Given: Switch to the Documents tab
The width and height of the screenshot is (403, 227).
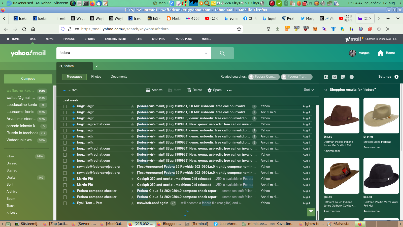Looking at the screenshot, I should [x=119, y=77].
